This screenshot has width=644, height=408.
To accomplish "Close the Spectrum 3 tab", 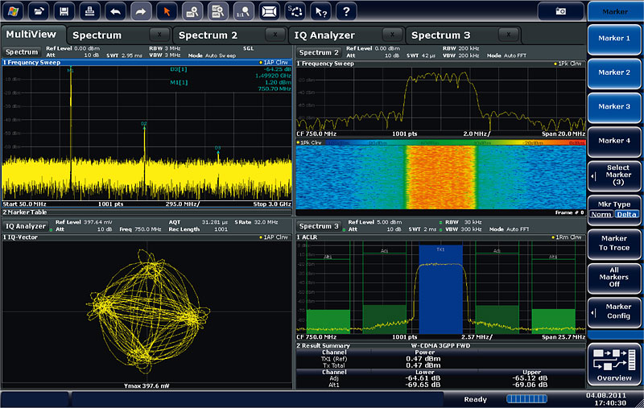I will 510,35.
